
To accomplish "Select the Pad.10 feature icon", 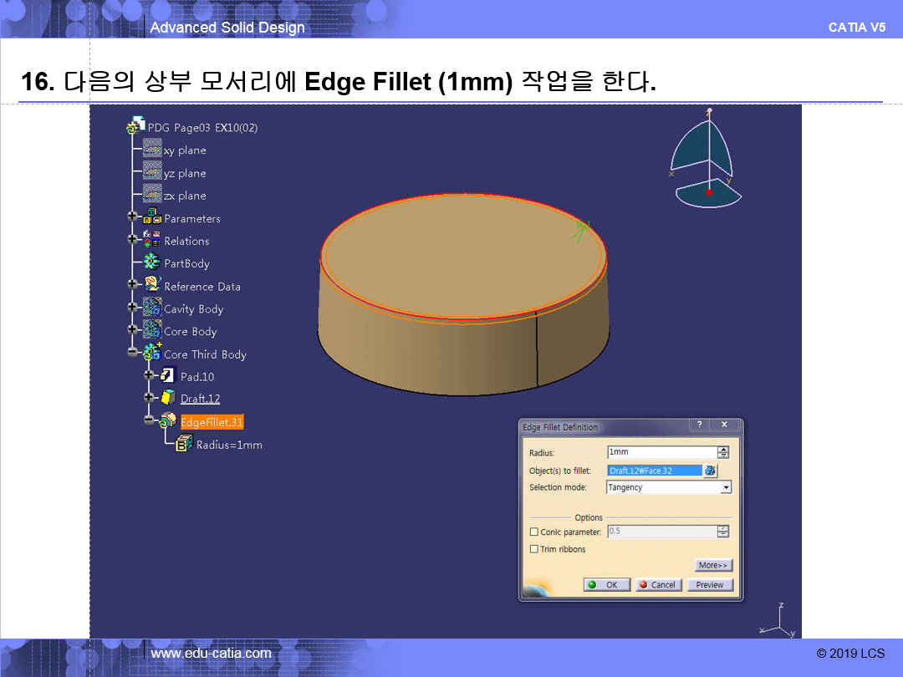I will pyautogui.click(x=167, y=376).
